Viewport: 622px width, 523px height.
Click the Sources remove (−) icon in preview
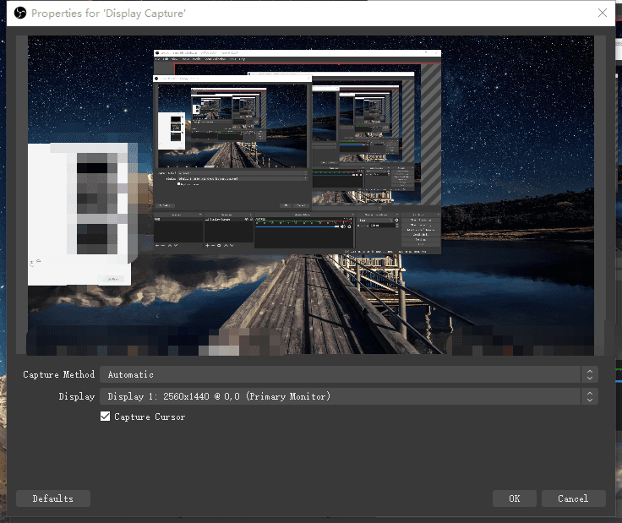pos(214,245)
